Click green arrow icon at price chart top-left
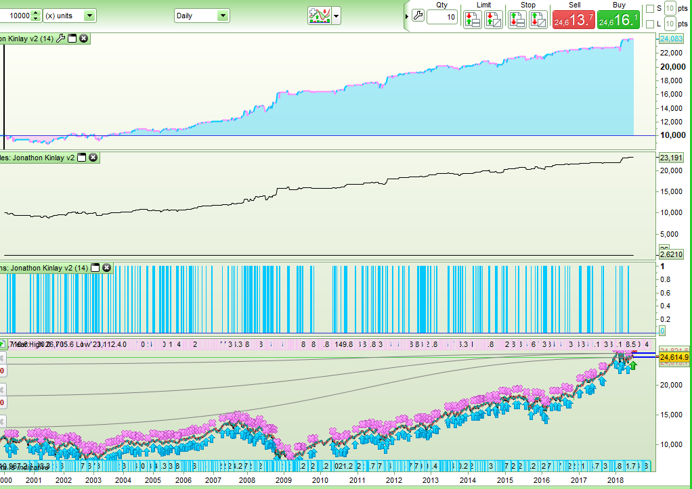Screen dimensions: 692x489 coord(3,344)
